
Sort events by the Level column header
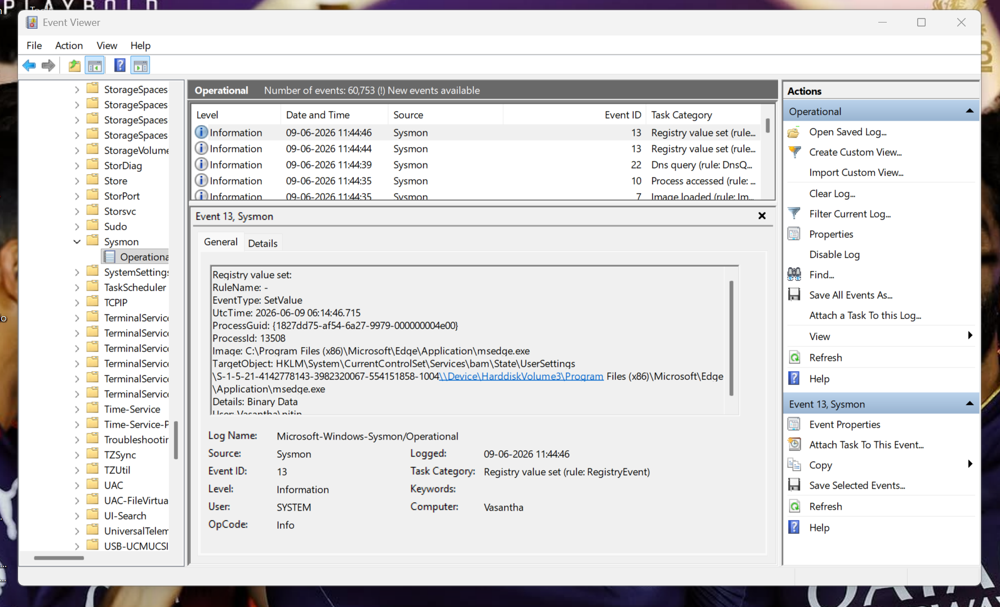click(235, 115)
